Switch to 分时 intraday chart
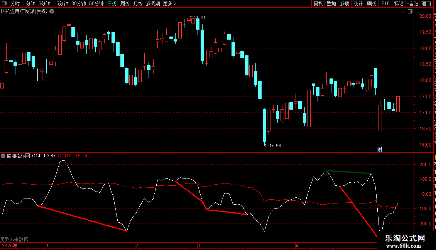 pyautogui.click(x=15, y=3)
